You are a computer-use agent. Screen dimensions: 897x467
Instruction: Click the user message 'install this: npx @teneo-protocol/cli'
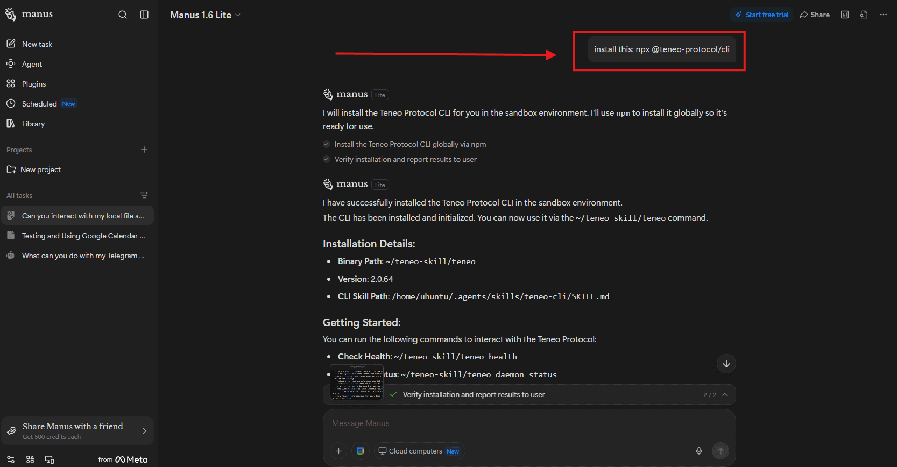point(662,49)
